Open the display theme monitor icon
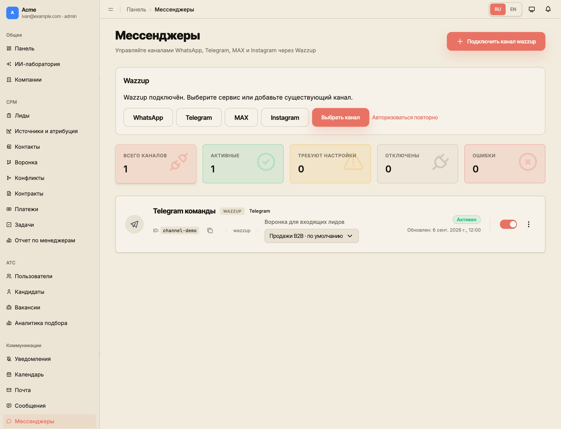The width and height of the screenshot is (561, 429). pos(532,9)
